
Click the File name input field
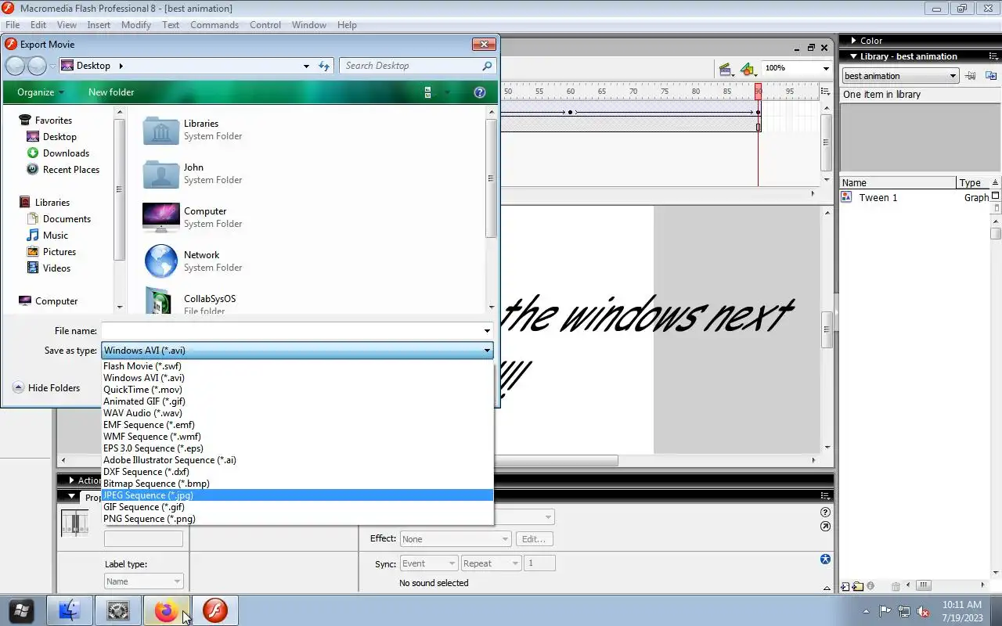coord(291,330)
